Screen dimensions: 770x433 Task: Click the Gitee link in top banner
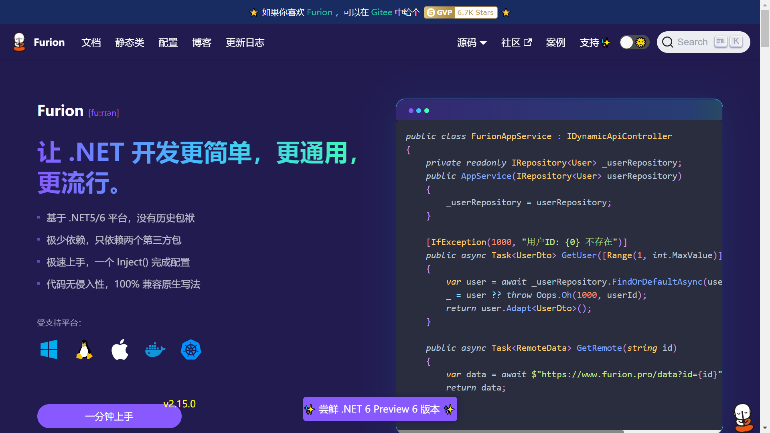point(381,12)
